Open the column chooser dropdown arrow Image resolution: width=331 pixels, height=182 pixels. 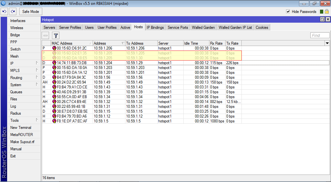[x=327, y=43]
